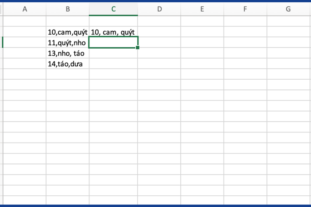Image resolution: width=311 pixels, height=207 pixels.
Task: Select column B header
Action: click(x=68, y=9)
